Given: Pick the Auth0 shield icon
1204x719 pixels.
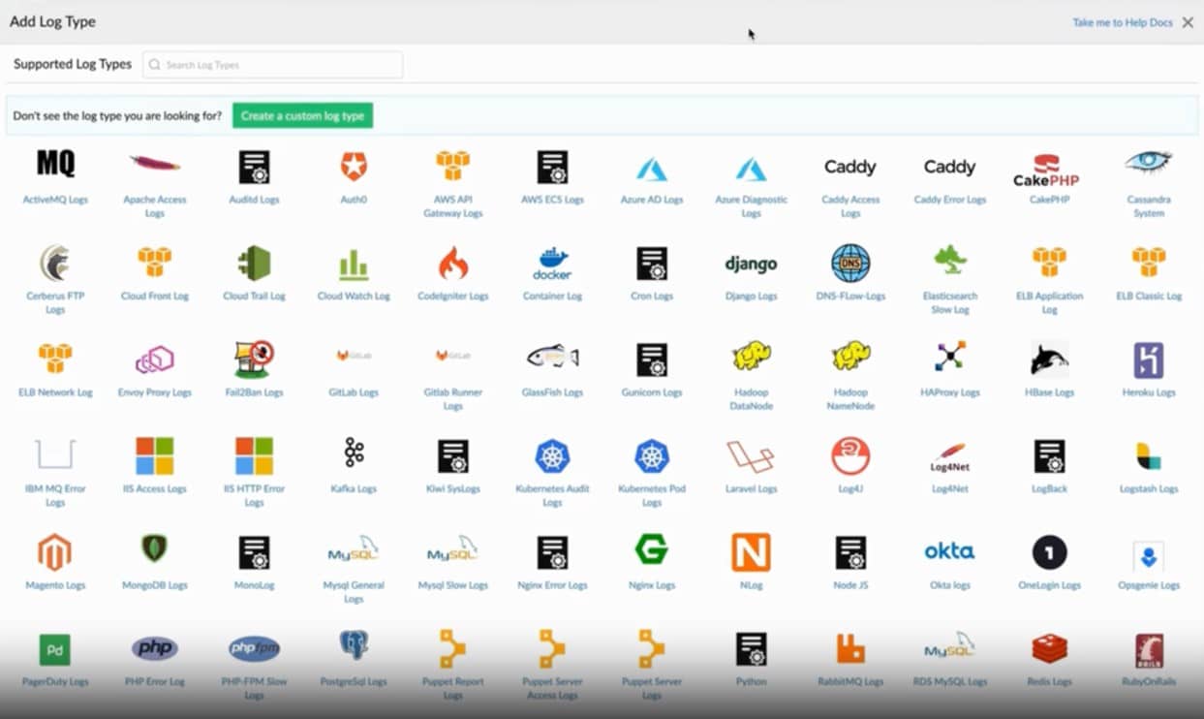Looking at the screenshot, I should [x=354, y=166].
